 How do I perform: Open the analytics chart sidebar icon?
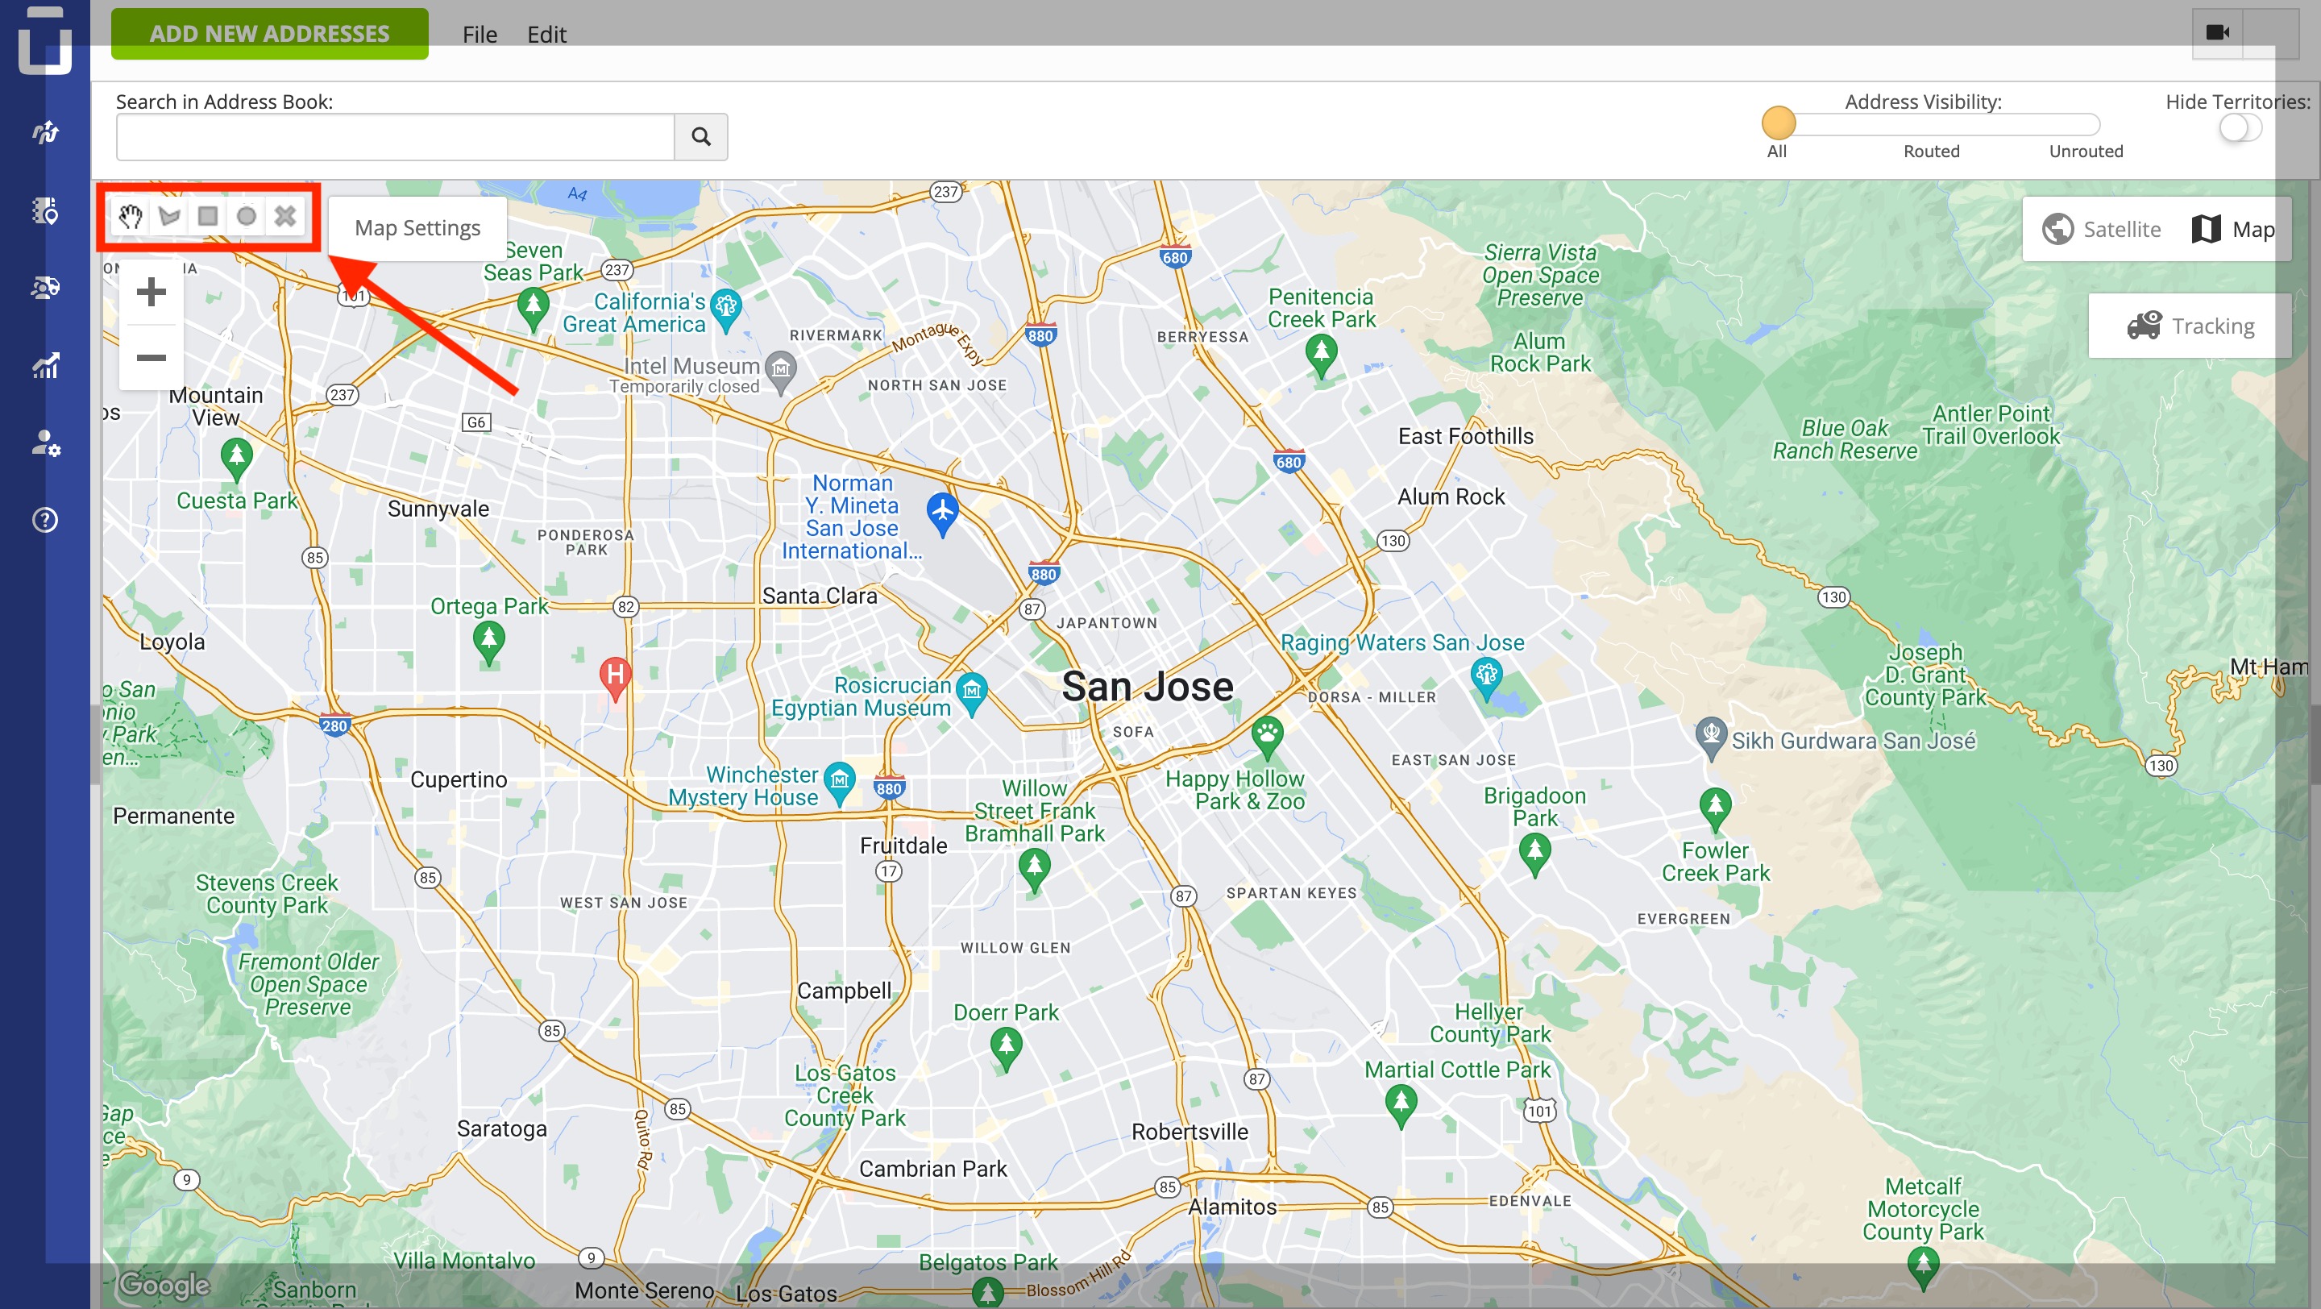point(45,365)
